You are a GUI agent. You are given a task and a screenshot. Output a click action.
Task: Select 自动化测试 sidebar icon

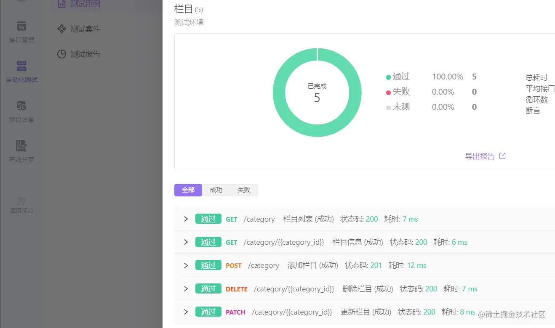pos(21,66)
